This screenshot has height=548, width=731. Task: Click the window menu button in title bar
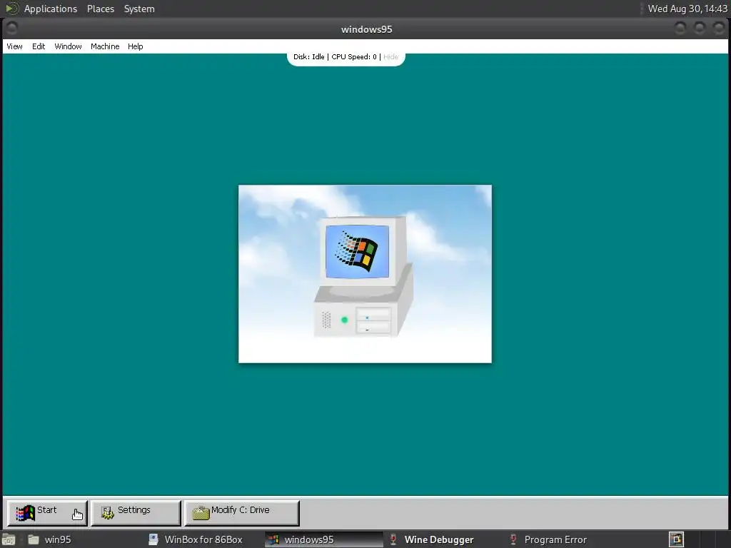point(12,29)
